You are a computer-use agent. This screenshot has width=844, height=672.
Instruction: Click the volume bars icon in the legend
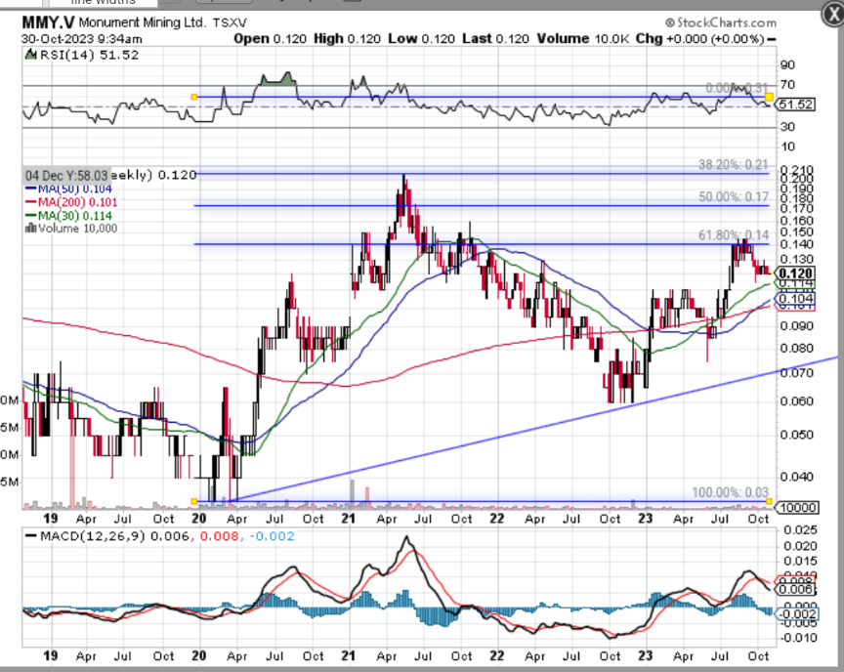[30, 229]
